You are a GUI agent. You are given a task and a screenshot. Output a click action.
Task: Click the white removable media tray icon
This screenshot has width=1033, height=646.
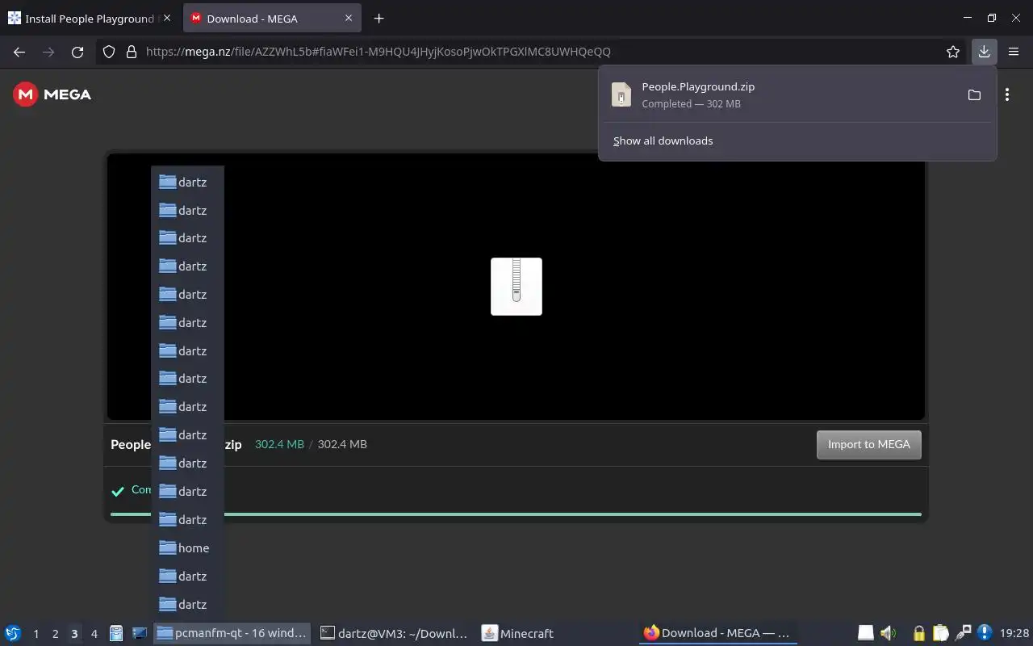coord(865,633)
